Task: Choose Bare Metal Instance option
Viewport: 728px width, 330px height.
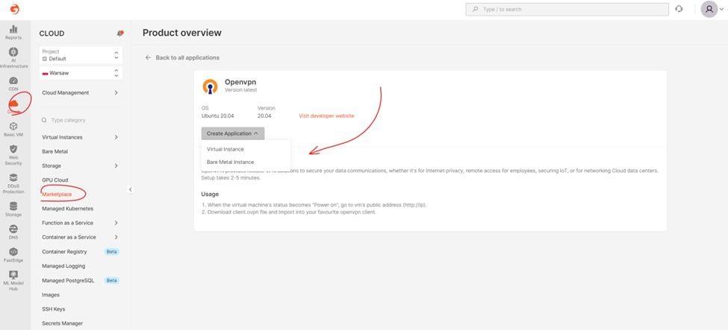Action: (x=230, y=162)
